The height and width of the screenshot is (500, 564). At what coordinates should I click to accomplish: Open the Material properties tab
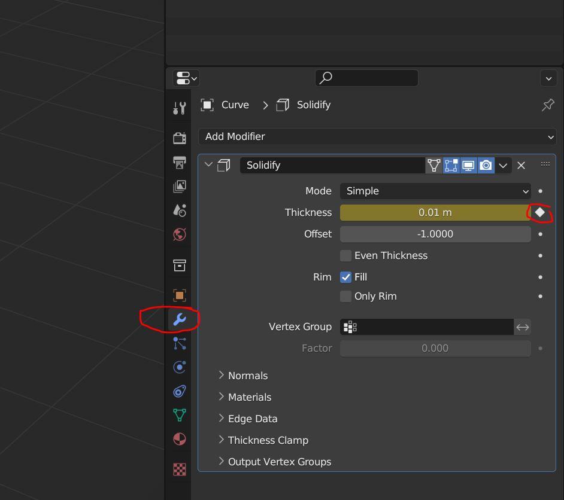[179, 439]
